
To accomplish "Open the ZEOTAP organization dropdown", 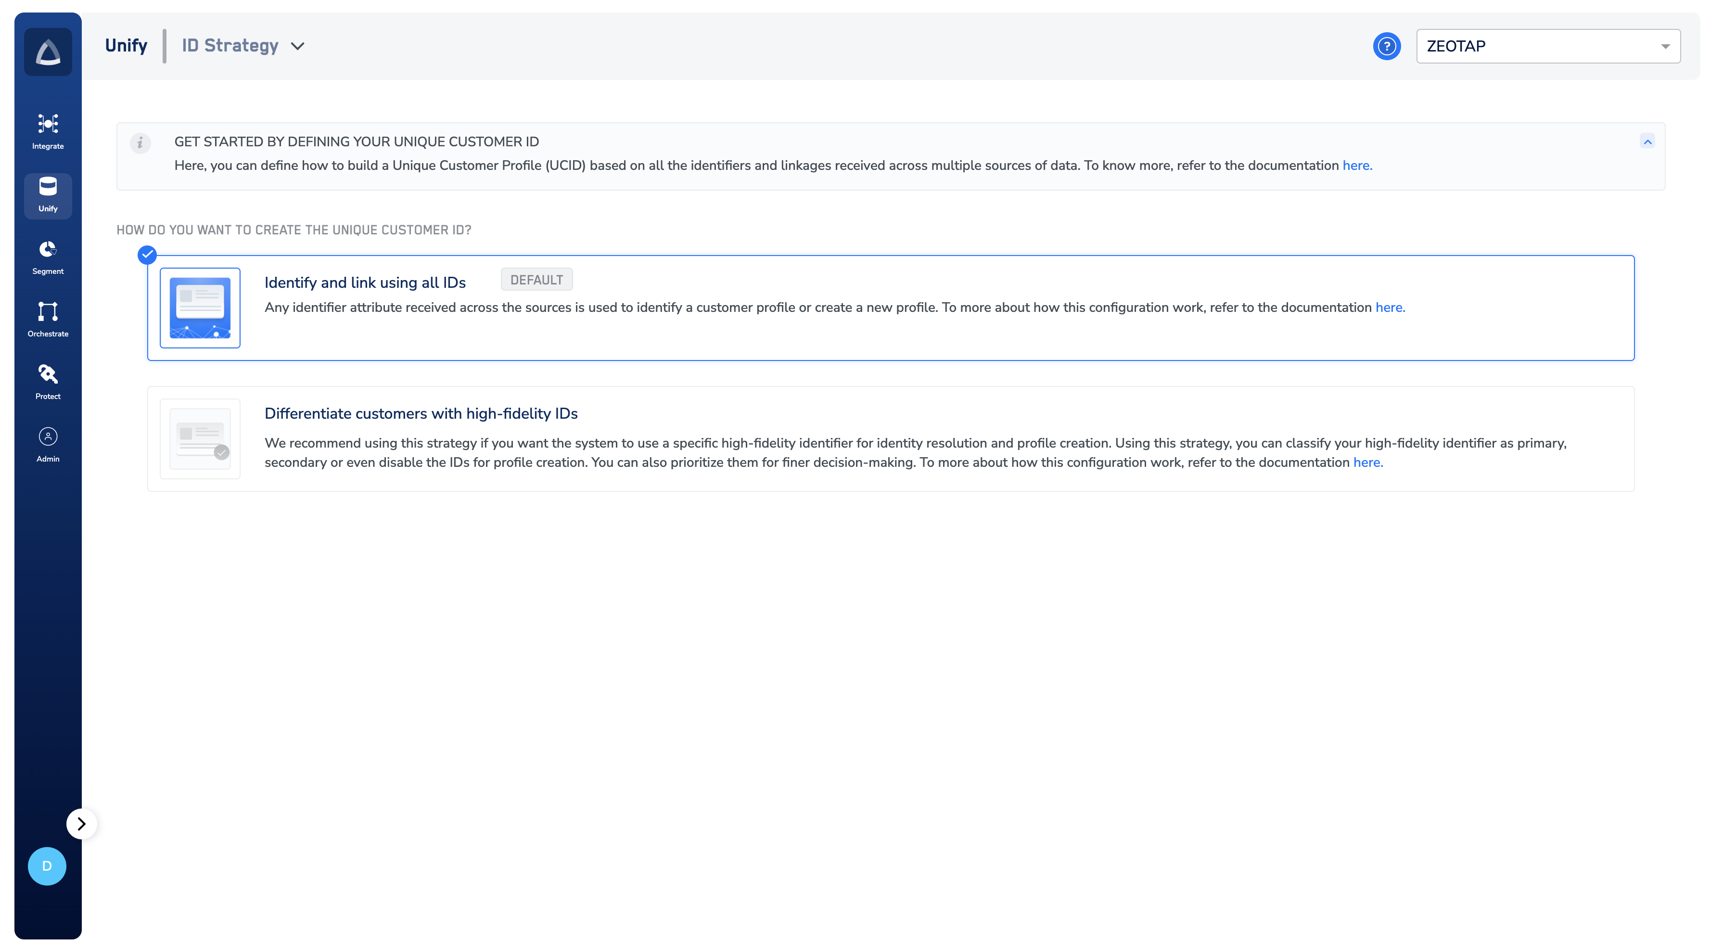I will 1547,47.
